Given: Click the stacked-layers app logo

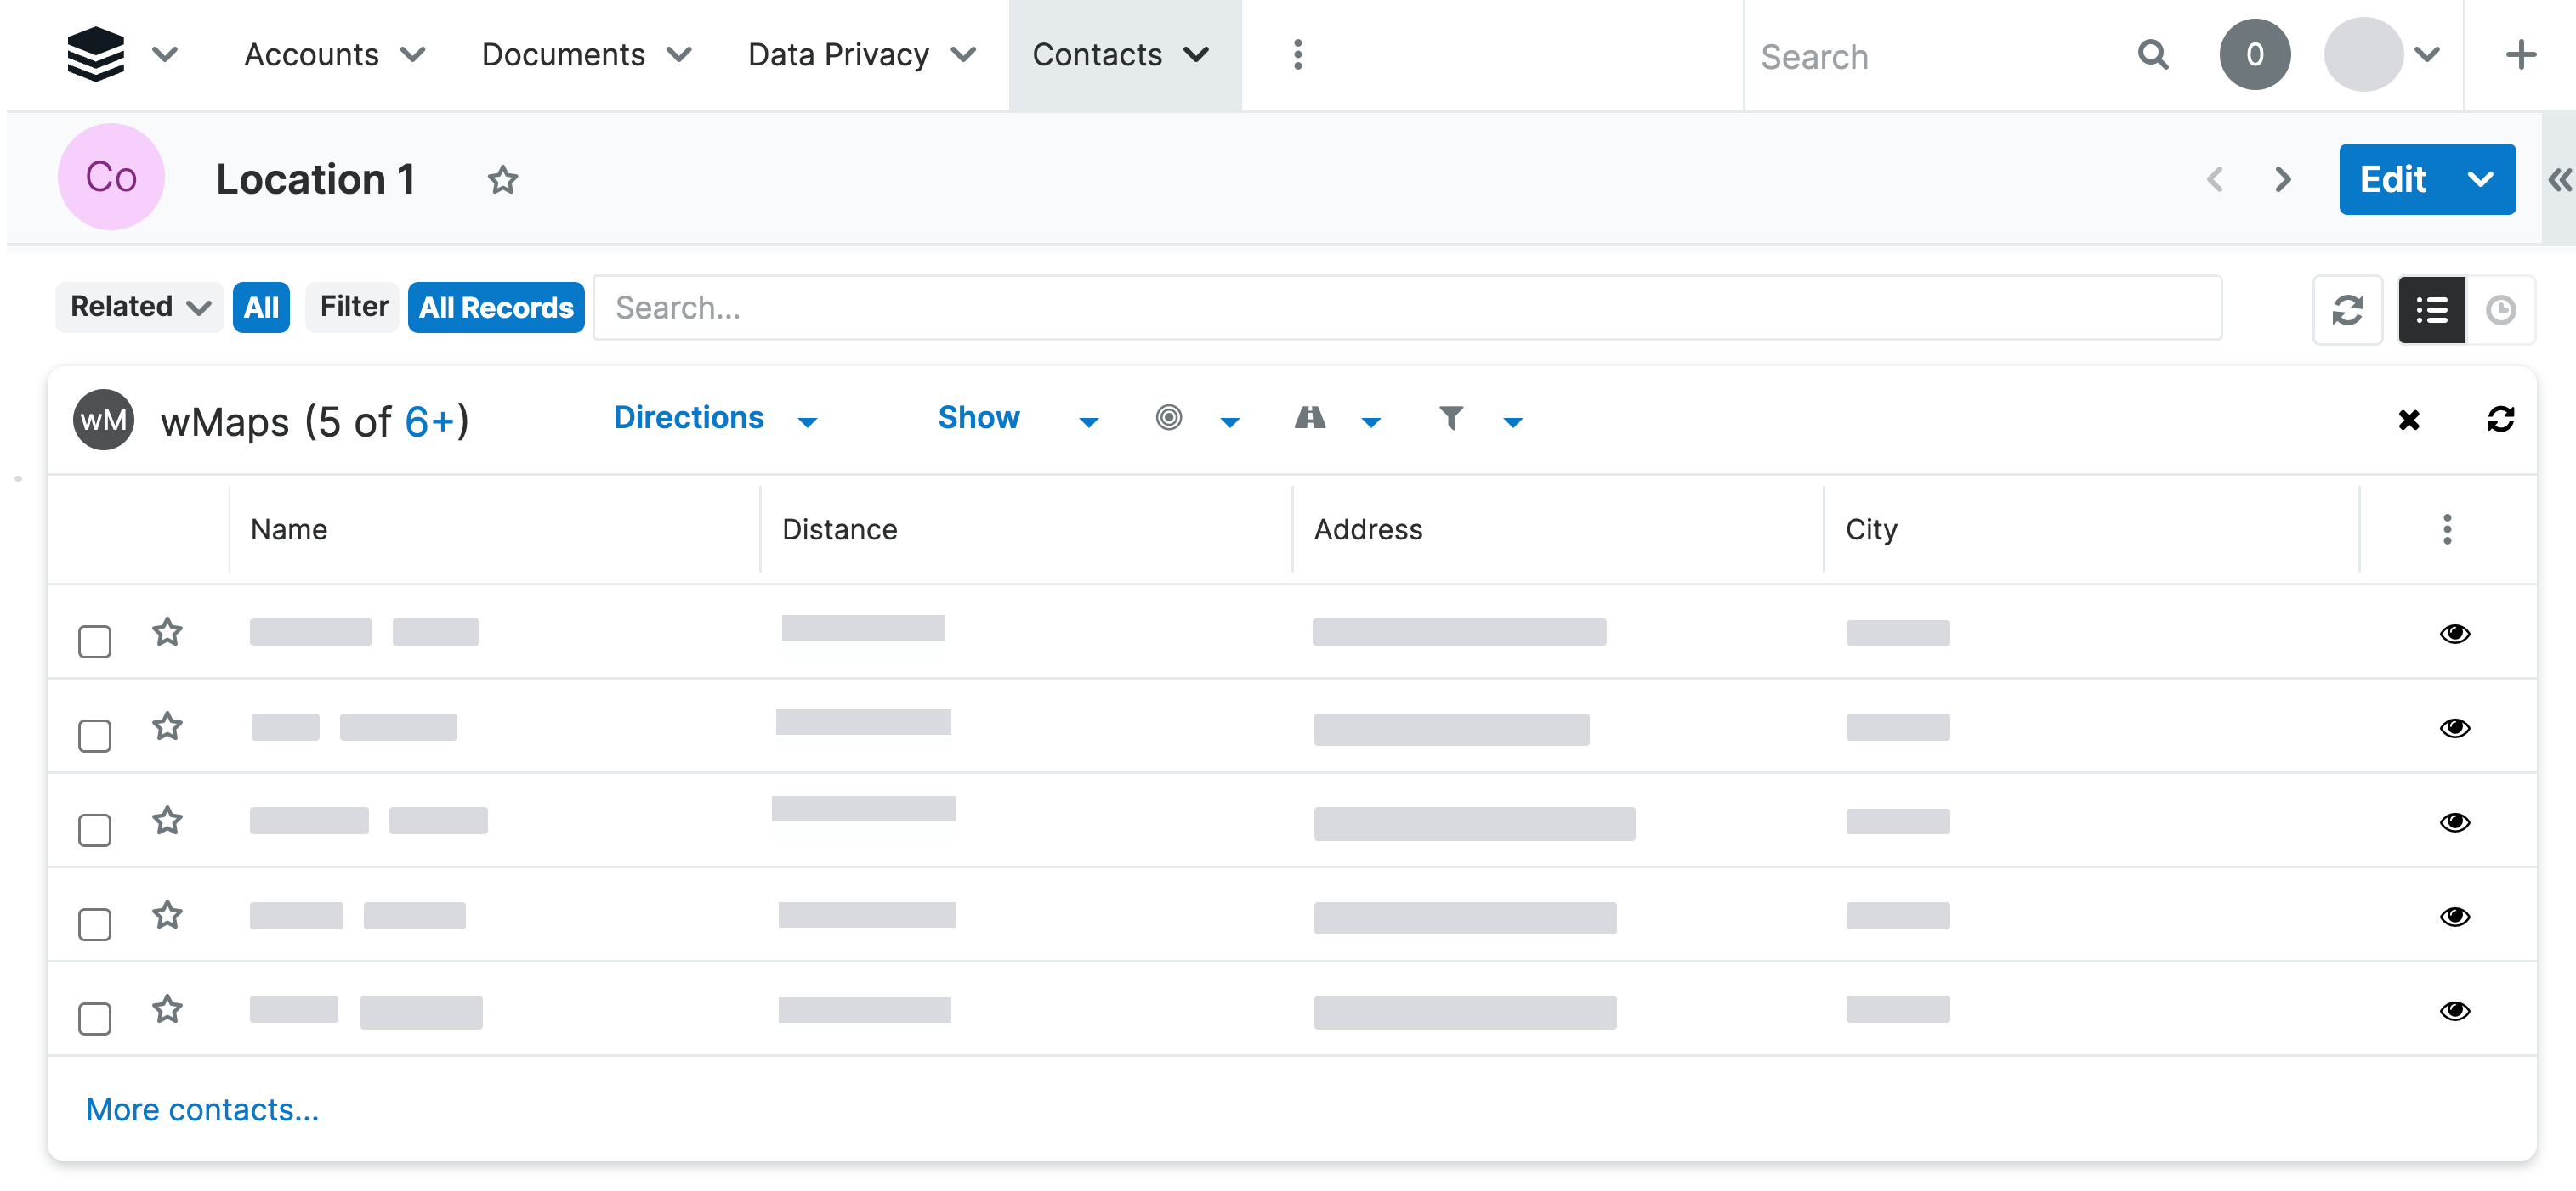Looking at the screenshot, I should 96,54.
